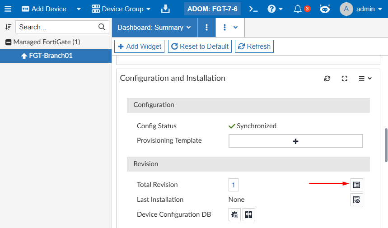Open the Help question mark menu
This screenshot has height=228, width=388.
tap(271, 9)
